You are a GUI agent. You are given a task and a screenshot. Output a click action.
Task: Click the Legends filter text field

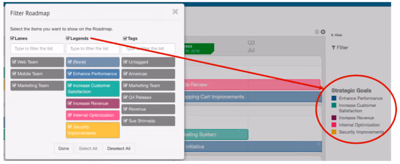[x=93, y=48]
